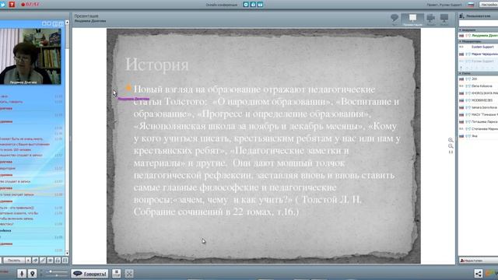
Task: Click the printer-like chat toolbar icon
Action: [58, 261]
